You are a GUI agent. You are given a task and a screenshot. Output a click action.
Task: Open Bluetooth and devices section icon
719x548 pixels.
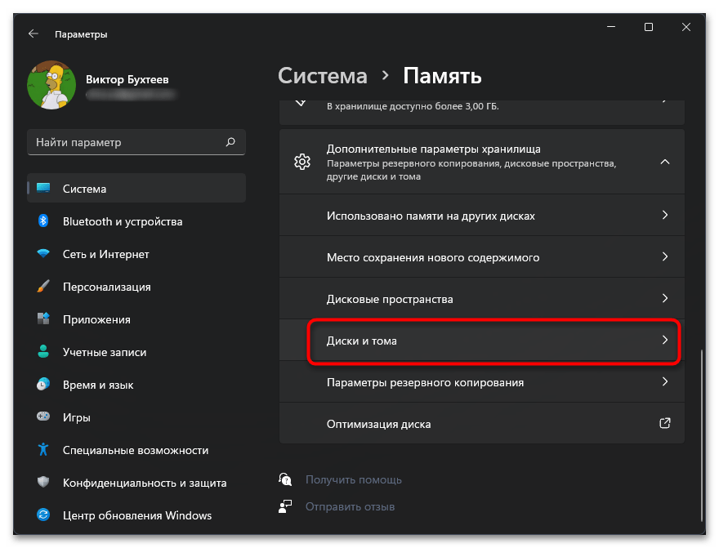click(x=44, y=221)
